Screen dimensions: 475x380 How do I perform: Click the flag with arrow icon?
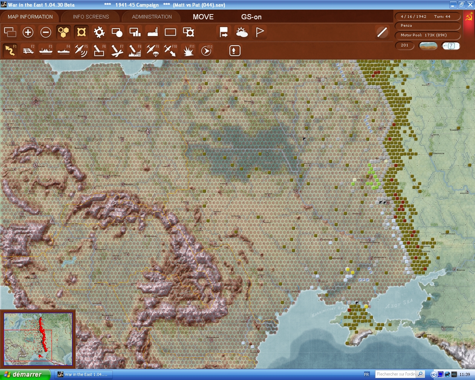224,32
